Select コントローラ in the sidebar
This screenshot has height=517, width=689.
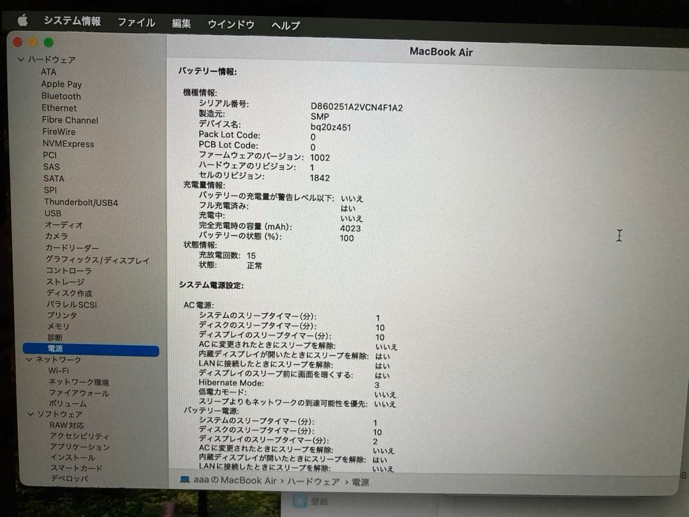pyautogui.click(x=68, y=271)
